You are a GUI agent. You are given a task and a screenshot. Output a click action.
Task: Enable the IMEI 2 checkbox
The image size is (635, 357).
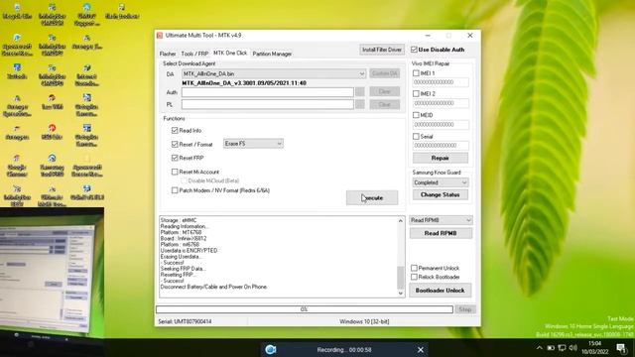416,93
